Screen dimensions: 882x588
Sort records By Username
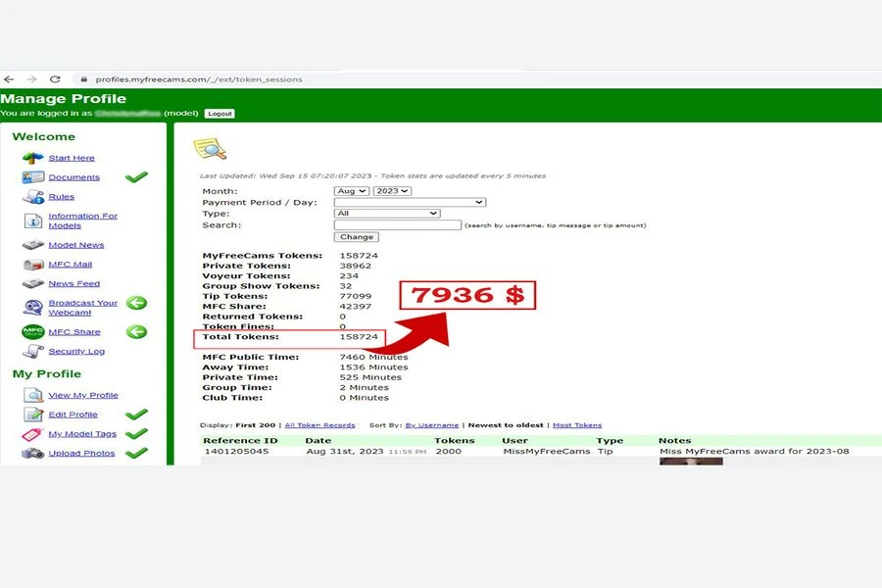(x=431, y=425)
